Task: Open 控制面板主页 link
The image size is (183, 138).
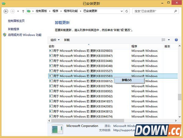Action: 16,21
